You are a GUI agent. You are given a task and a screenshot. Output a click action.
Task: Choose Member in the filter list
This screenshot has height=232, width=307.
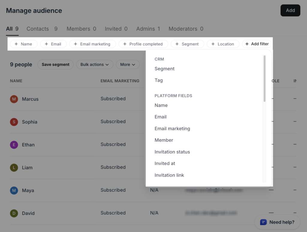(x=164, y=140)
